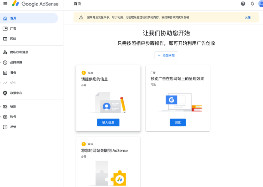Open 隐私权和消息 in the sidebar
The height and width of the screenshot is (187, 263).
(x=19, y=52)
